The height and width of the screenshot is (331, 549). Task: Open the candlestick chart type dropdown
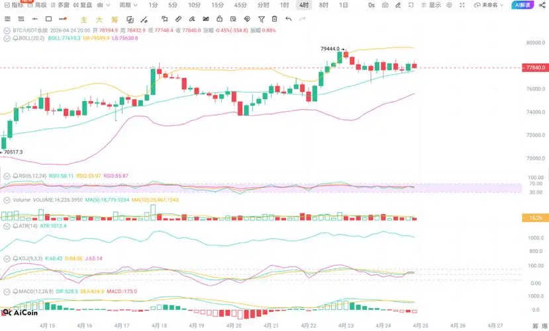point(103,5)
